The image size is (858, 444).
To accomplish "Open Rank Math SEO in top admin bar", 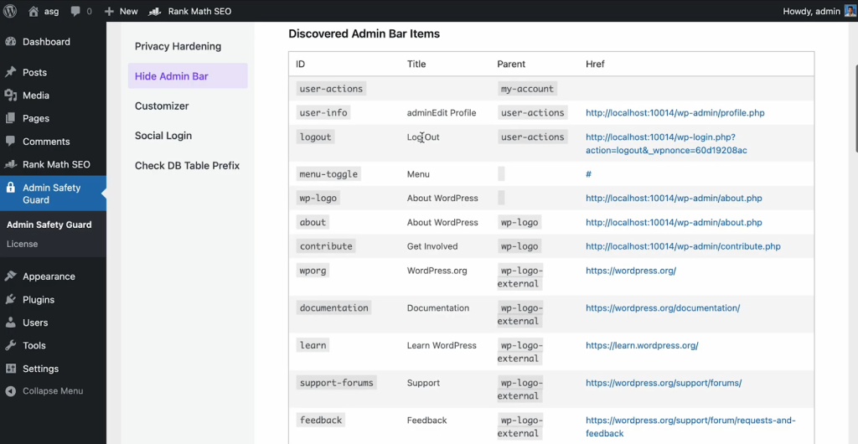I will click(x=190, y=11).
